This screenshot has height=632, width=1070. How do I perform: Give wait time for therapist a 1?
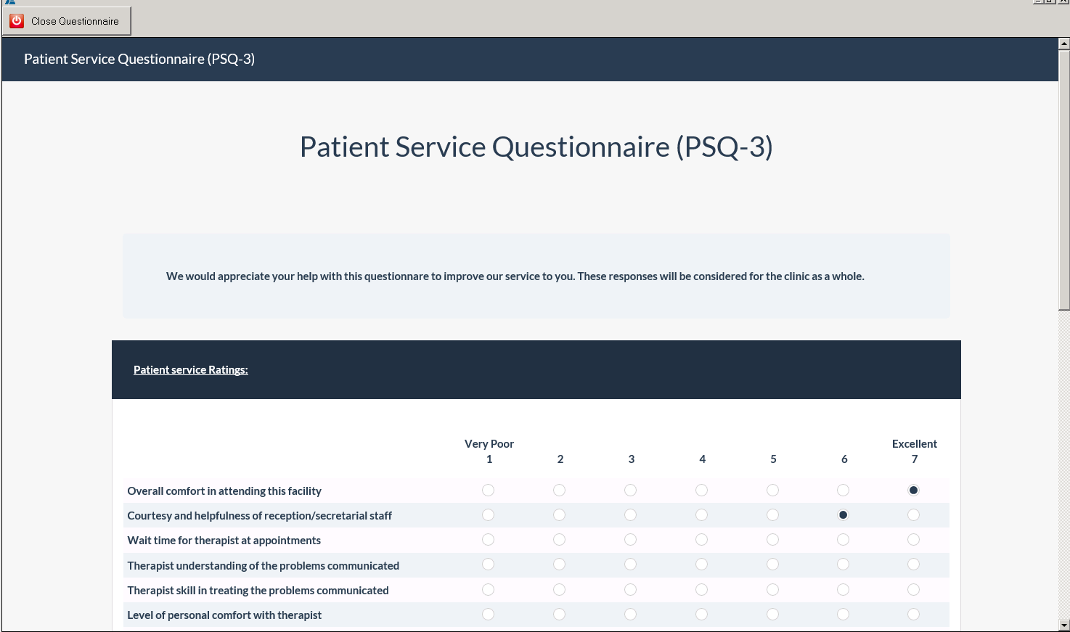coord(488,539)
